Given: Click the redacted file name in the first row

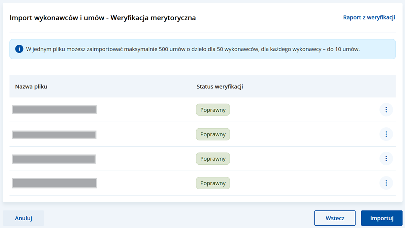Looking at the screenshot, I should pyautogui.click(x=54, y=109).
